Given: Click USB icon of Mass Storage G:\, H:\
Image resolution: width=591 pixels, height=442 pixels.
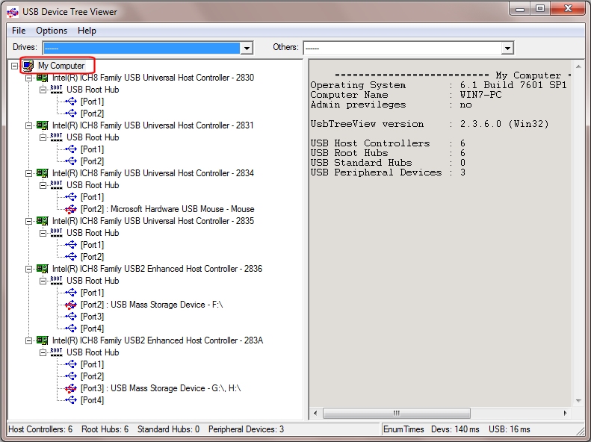Looking at the screenshot, I should [x=70, y=388].
